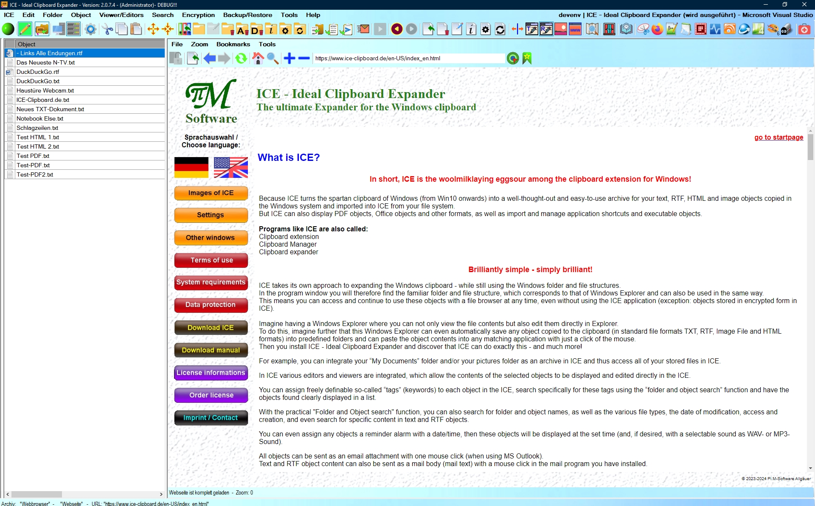815x506 pixels.
Task: Click the 'go to startpage' link
Action: 778,137
